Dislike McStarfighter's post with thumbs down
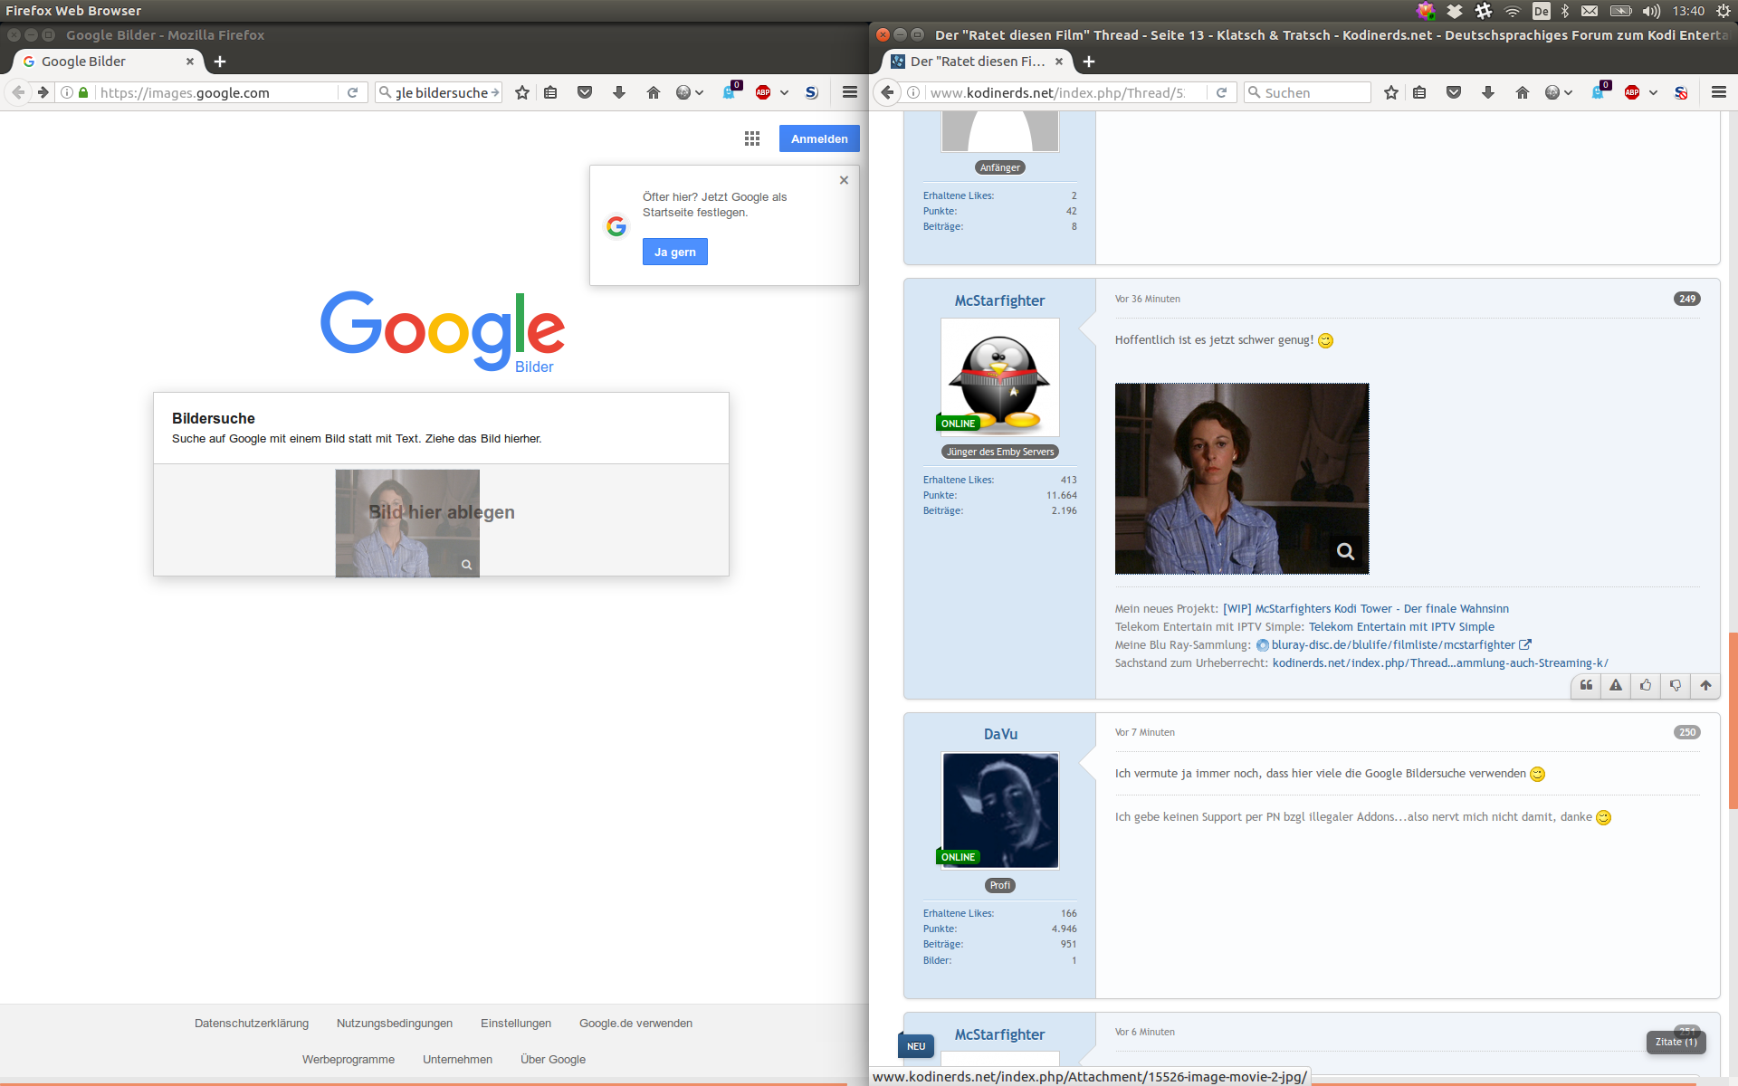 coord(1676,686)
